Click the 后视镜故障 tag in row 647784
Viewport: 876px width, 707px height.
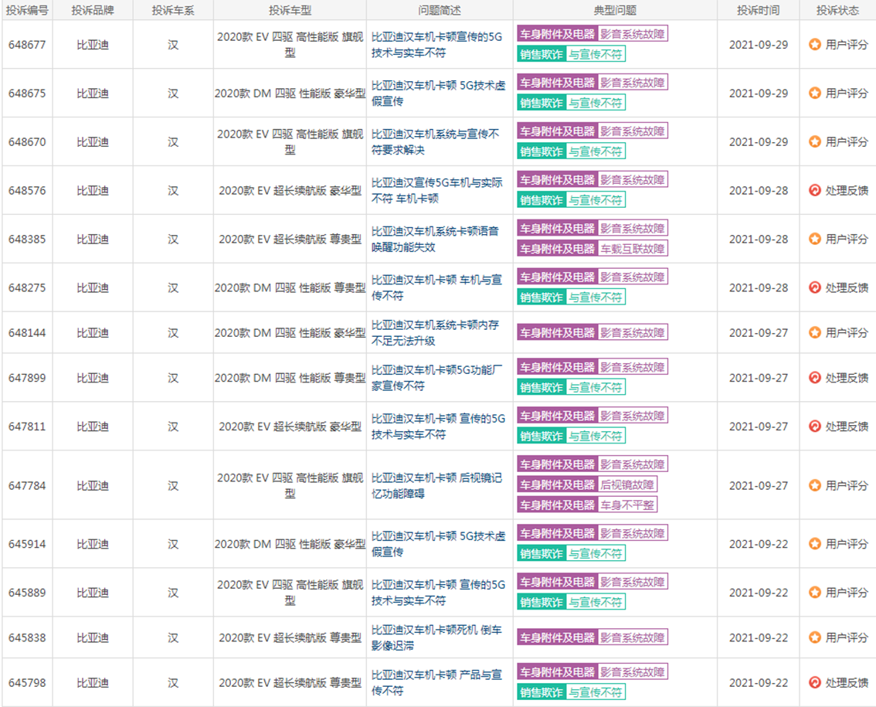click(x=626, y=484)
